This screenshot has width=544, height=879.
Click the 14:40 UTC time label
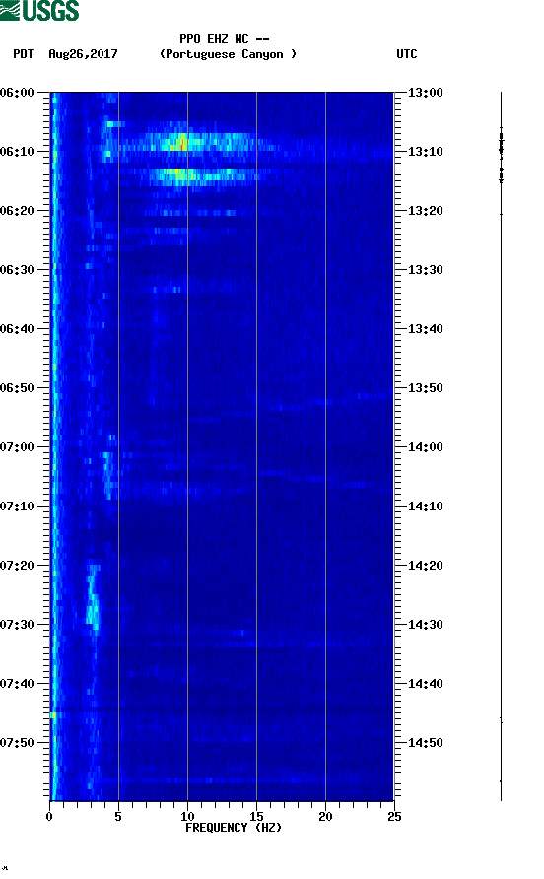(x=425, y=684)
